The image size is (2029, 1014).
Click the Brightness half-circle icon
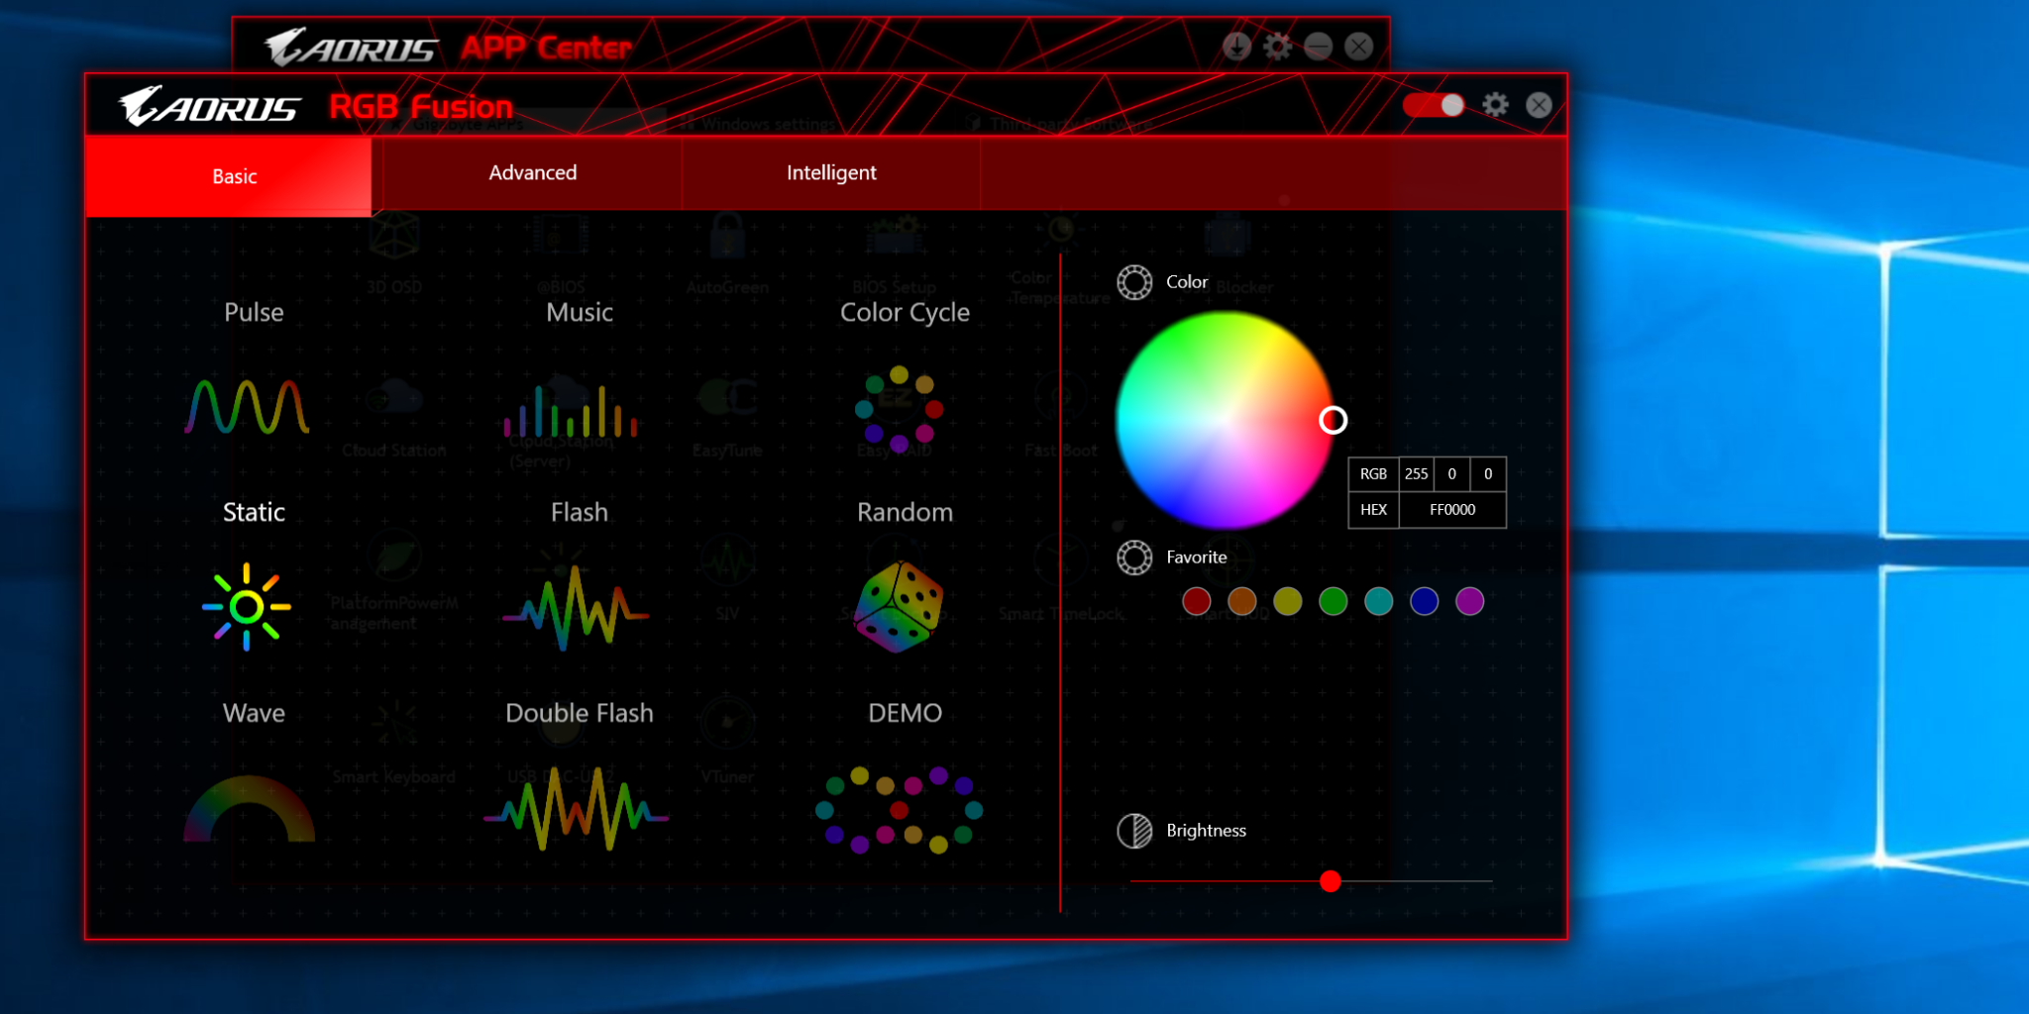coord(1134,831)
